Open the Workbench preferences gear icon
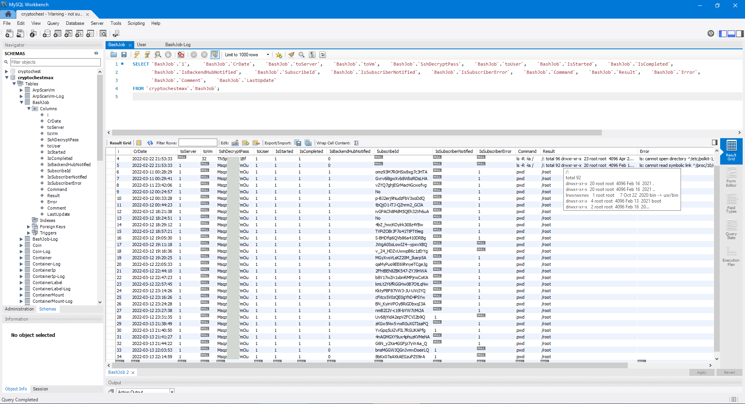This screenshot has height=404, width=745. tap(711, 34)
